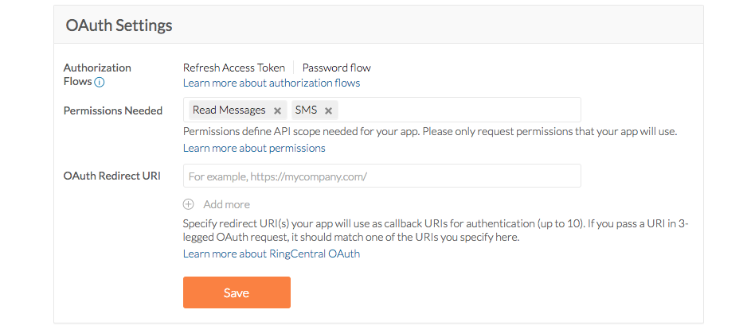Click the plus icon beside Add more
This screenshot has height=333, width=747.
[189, 204]
